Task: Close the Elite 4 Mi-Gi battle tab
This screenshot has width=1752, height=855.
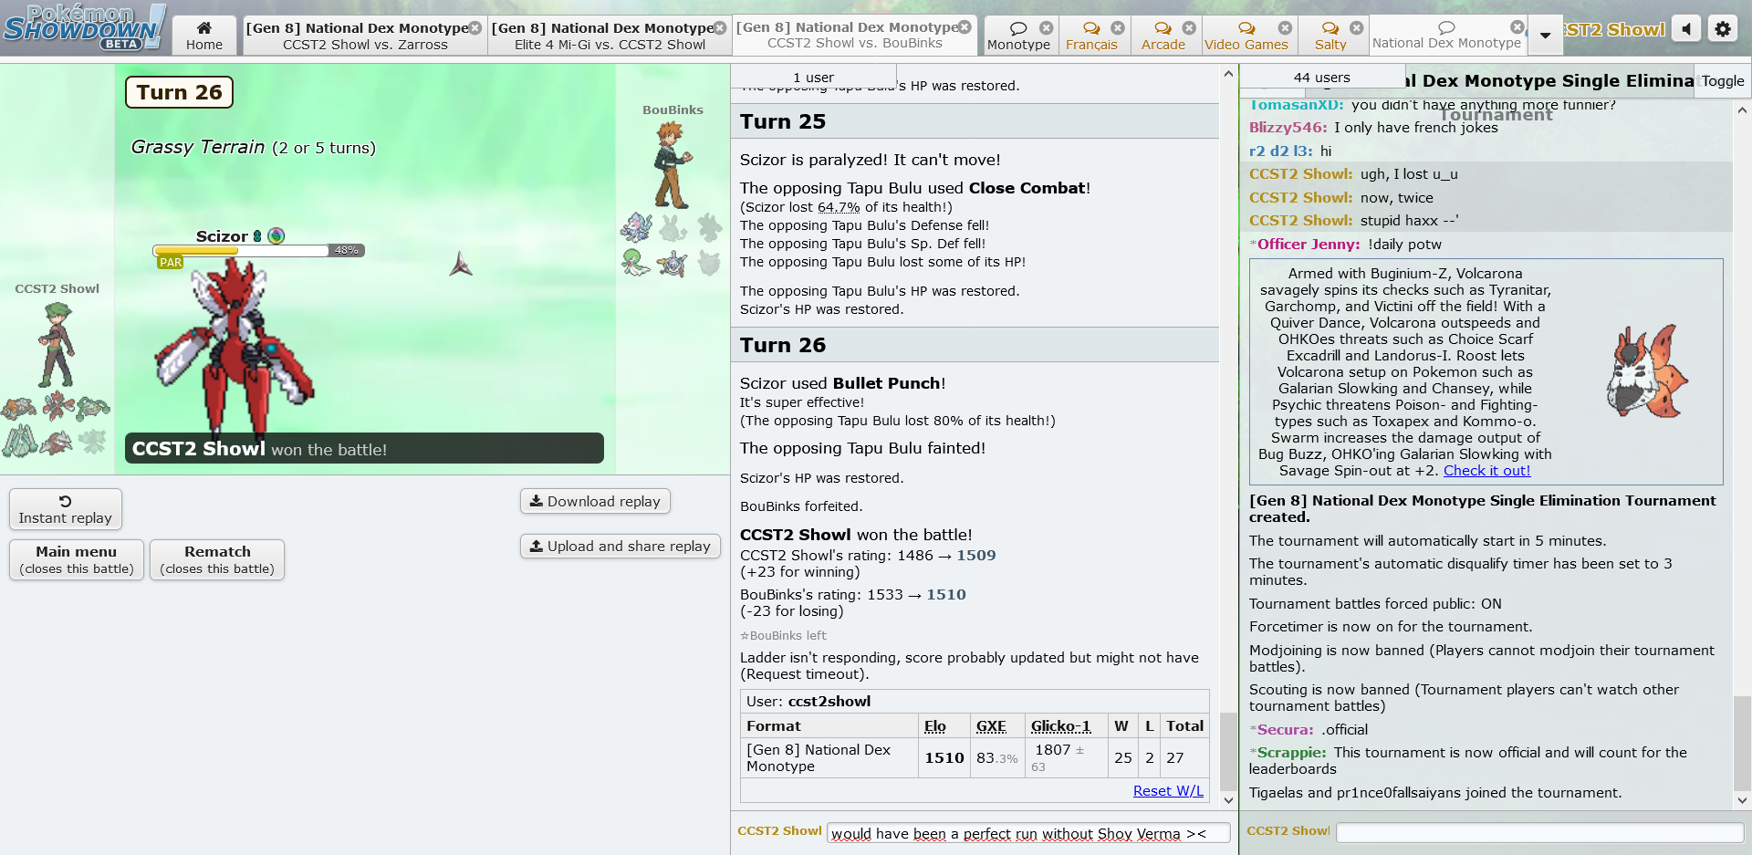Action: 719,28
